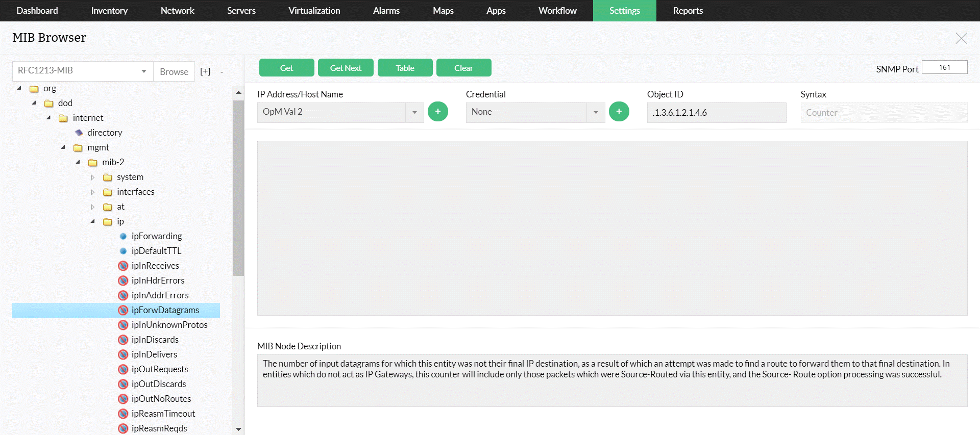Click the ipReasmReqds node icon

click(x=123, y=428)
